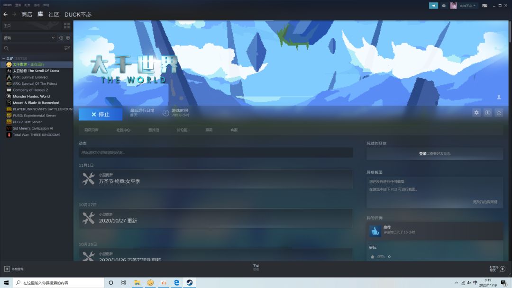Open the DUCK不必 profile tab
Image resolution: width=512 pixels, height=288 pixels.
tap(78, 14)
